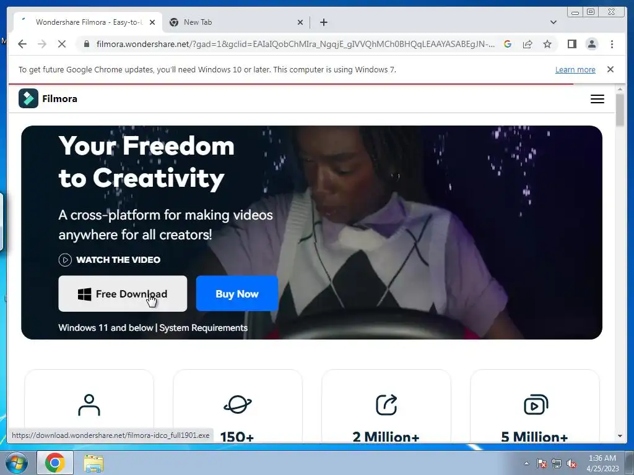Click the share icon above 2 Million+
This screenshot has width=634, height=475.
pyautogui.click(x=386, y=404)
